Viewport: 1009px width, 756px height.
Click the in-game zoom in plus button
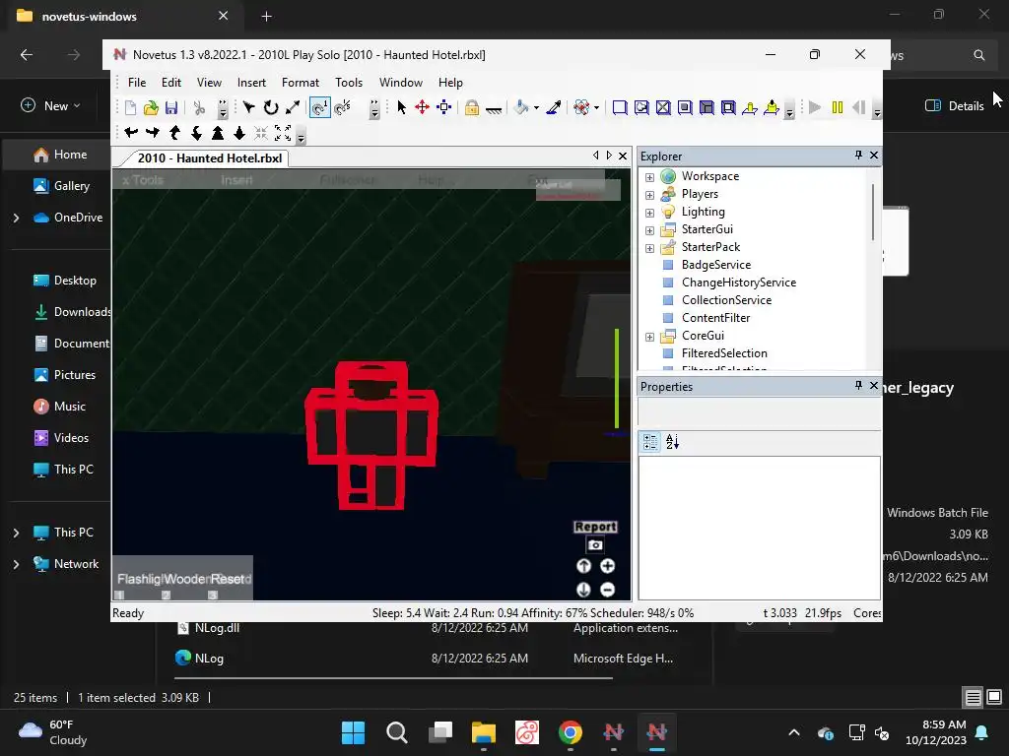click(607, 566)
